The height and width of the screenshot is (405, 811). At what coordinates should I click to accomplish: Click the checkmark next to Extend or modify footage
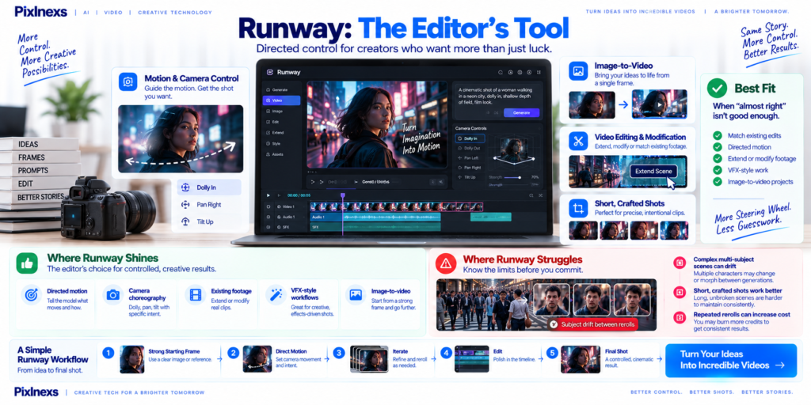tap(718, 158)
